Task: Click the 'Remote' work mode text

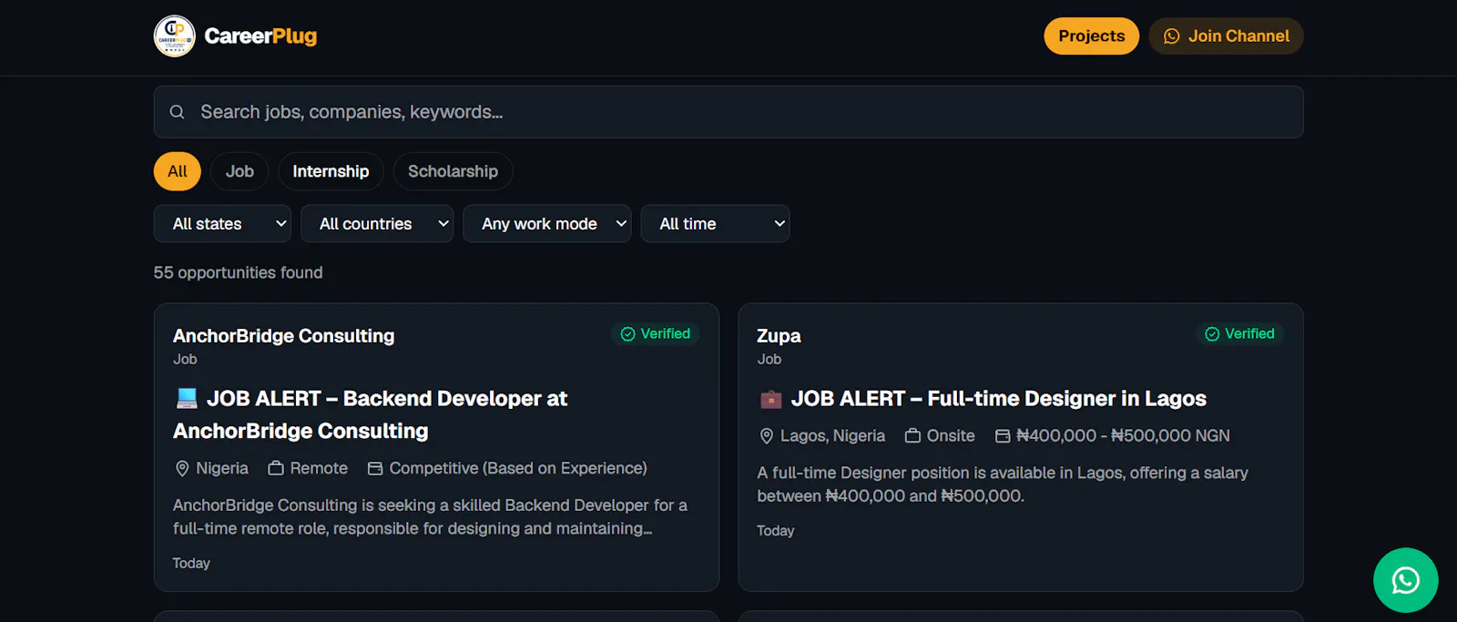Action: click(x=319, y=468)
